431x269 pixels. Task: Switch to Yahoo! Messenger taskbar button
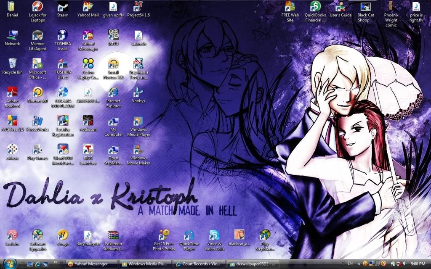(x=91, y=264)
